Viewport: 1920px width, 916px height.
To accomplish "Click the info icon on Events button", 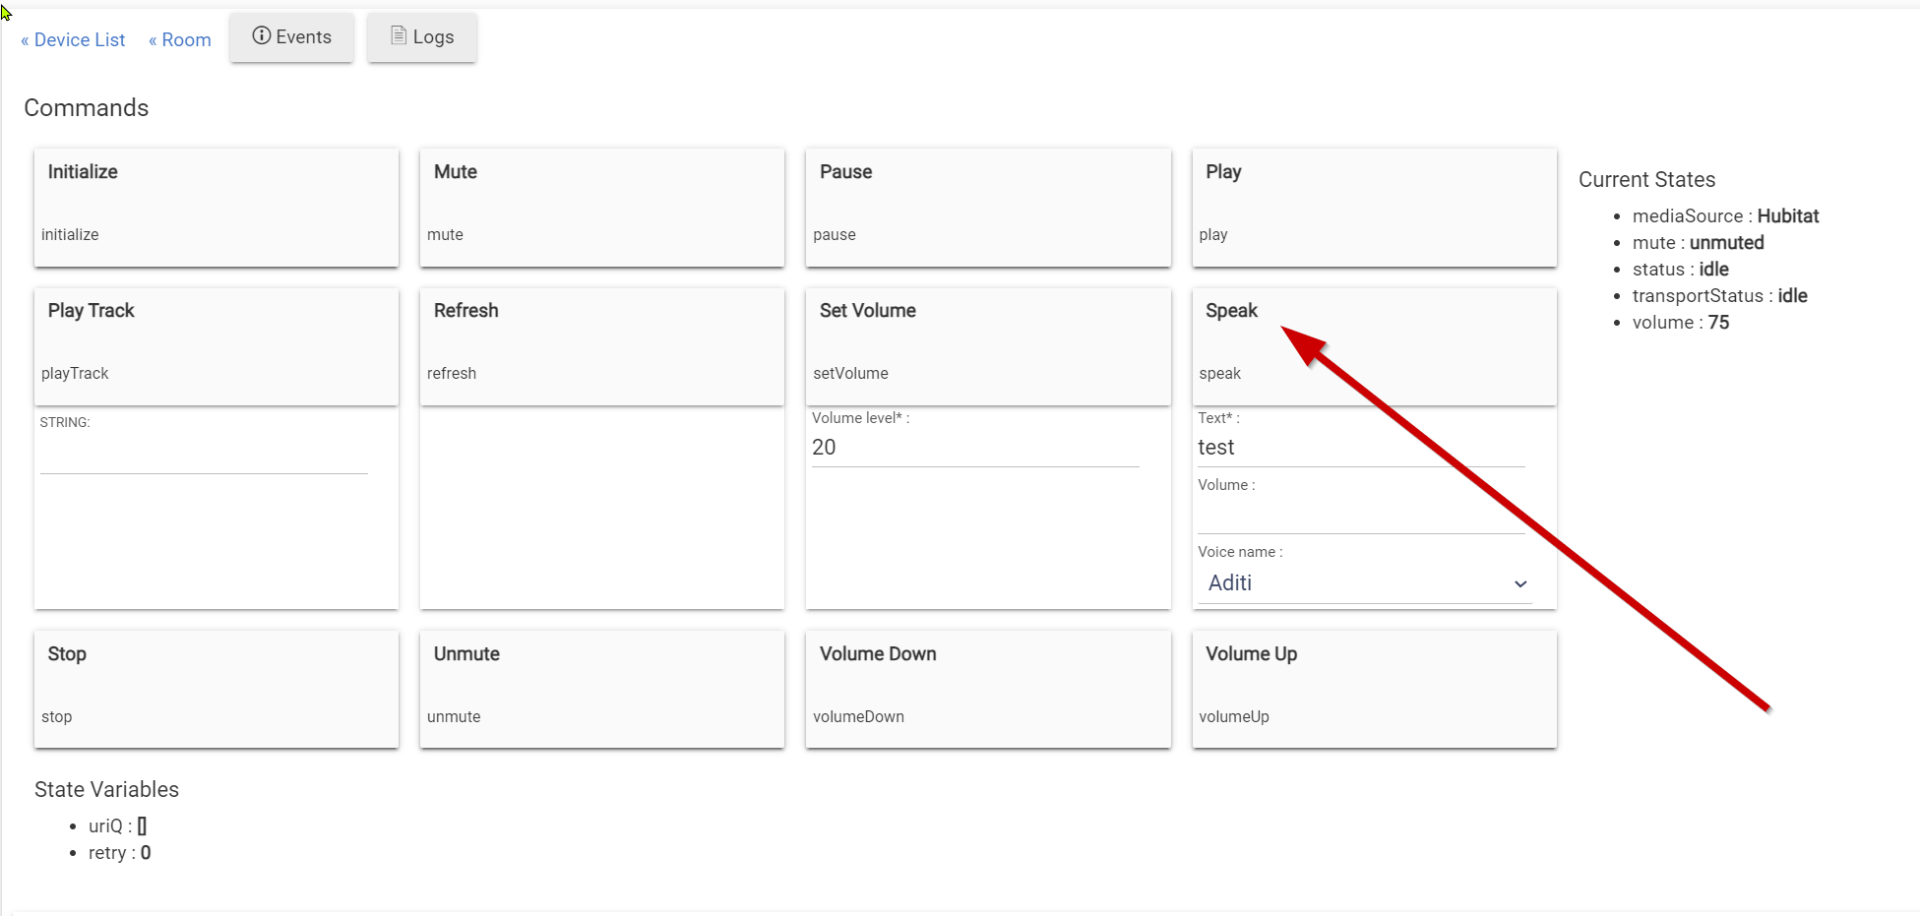I will (x=262, y=36).
